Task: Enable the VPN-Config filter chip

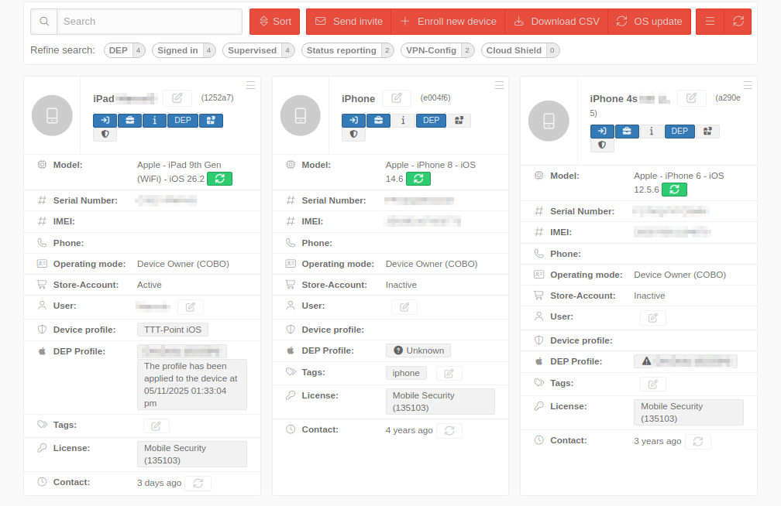Action: (x=437, y=50)
